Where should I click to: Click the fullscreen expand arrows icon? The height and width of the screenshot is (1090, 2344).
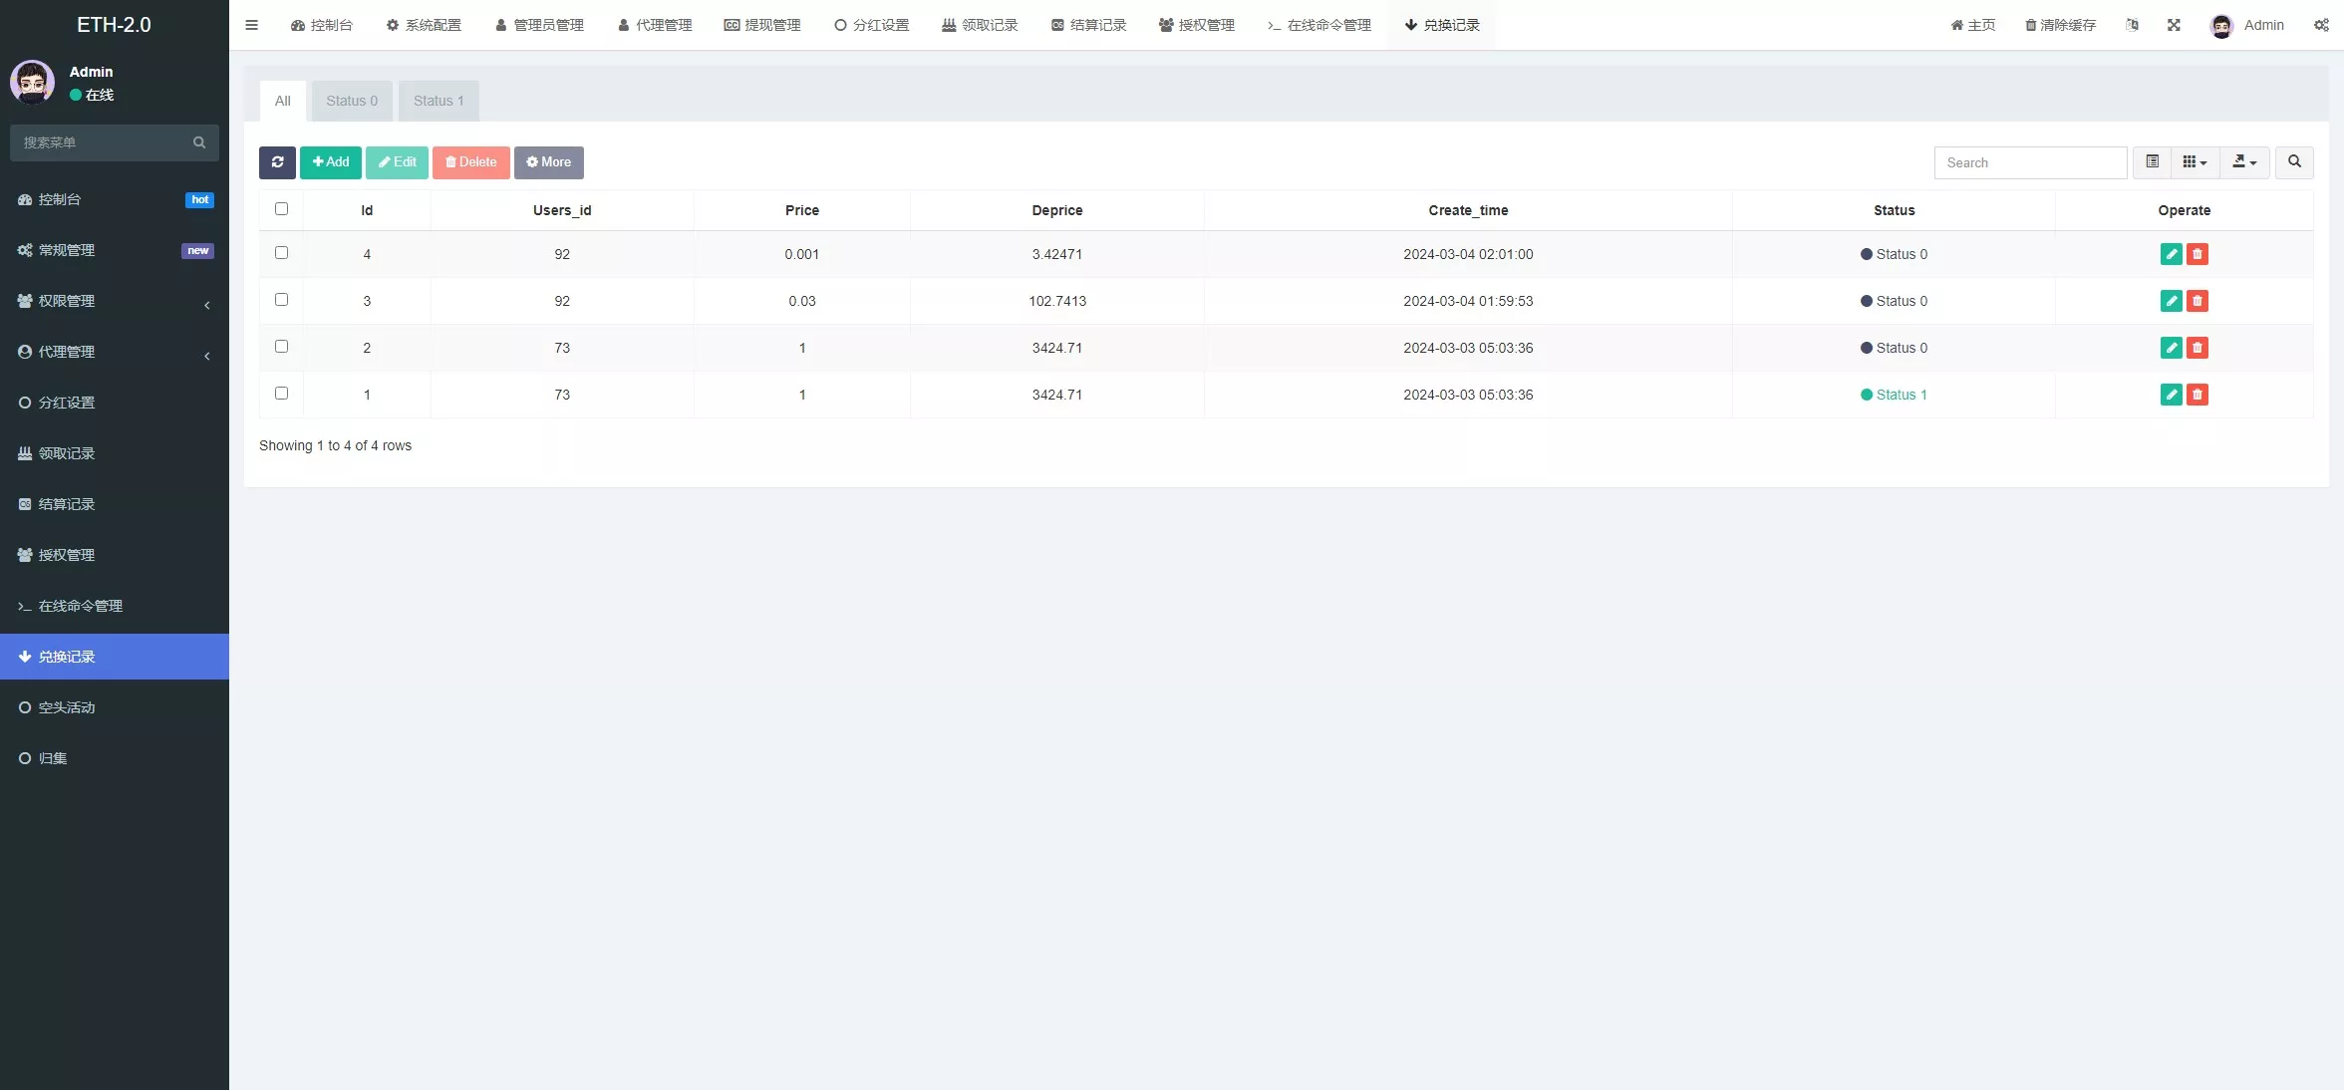point(2174,25)
